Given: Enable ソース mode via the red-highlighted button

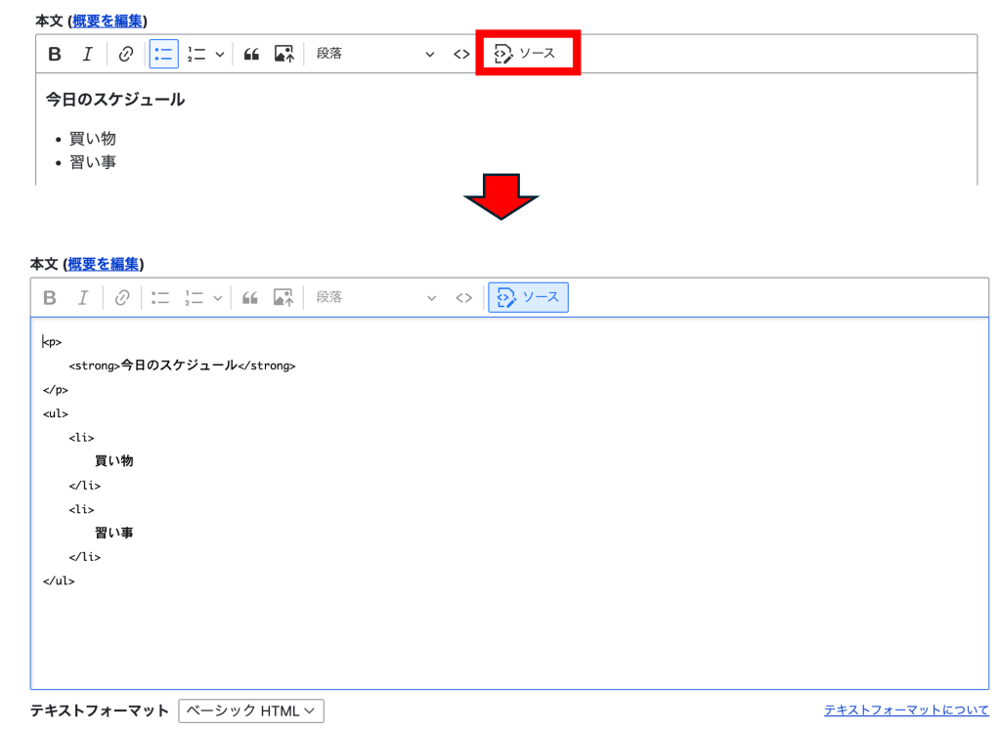Looking at the screenshot, I should (527, 53).
